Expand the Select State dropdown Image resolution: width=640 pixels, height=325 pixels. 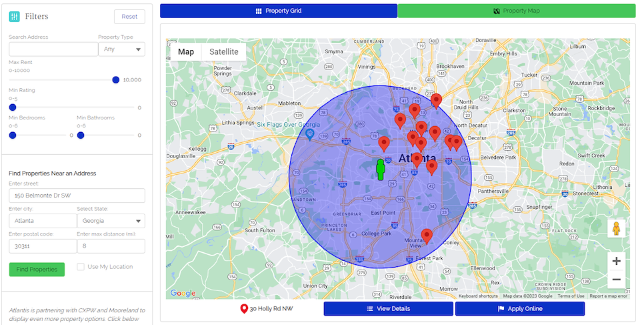click(x=111, y=221)
